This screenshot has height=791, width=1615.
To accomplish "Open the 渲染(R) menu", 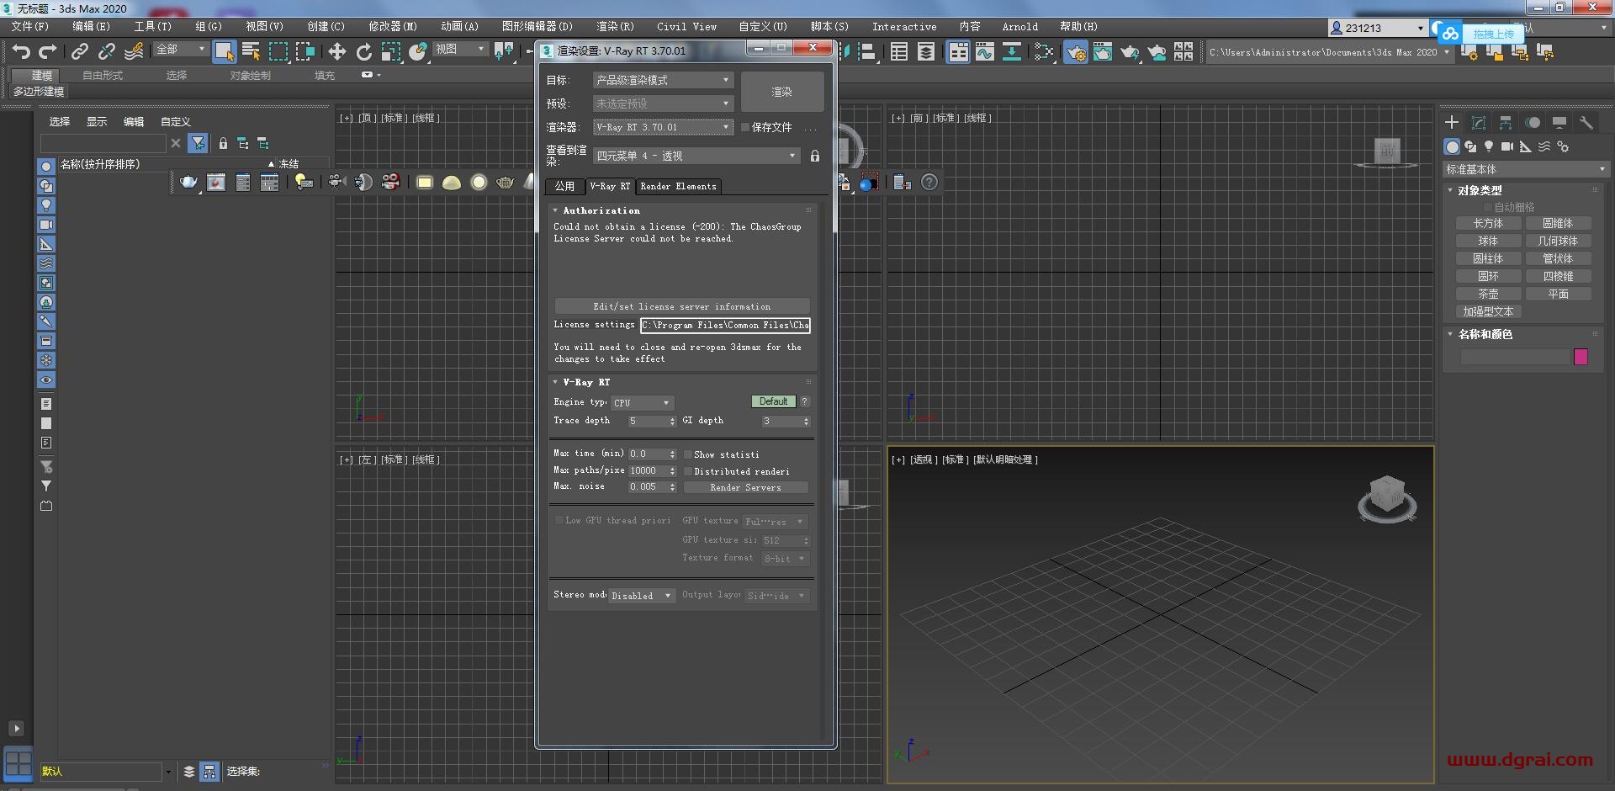I will [616, 26].
